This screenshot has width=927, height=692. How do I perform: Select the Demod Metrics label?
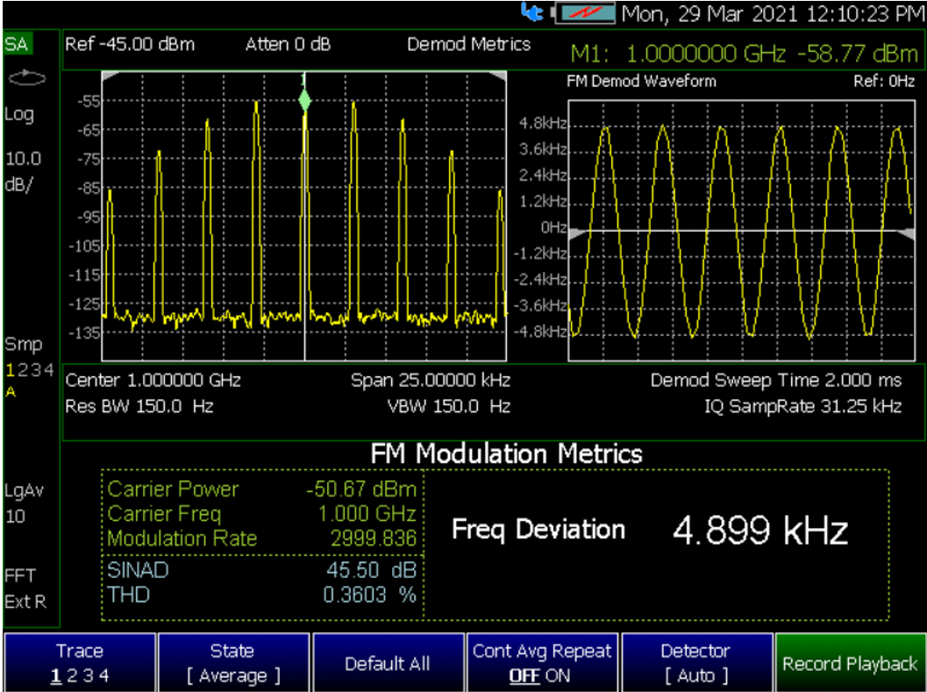(469, 45)
